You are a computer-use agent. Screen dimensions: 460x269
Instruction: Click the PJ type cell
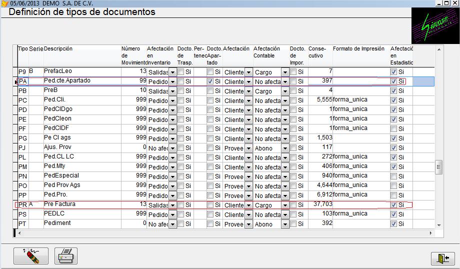(x=22, y=148)
